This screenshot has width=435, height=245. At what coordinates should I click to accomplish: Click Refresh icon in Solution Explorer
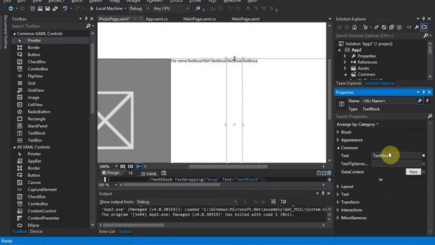coord(384,27)
